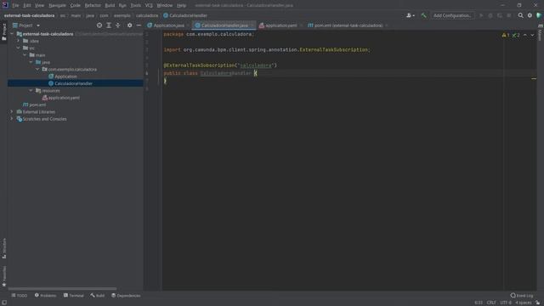Open the VCS menu
This screenshot has height=306, width=544.
pos(149,5)
